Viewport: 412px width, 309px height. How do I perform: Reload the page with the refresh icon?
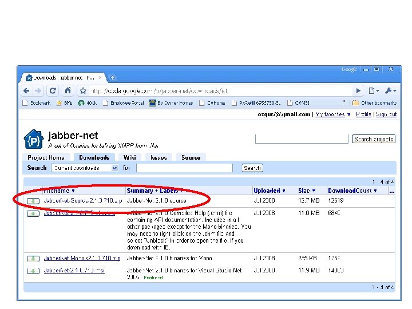(53, 91)
